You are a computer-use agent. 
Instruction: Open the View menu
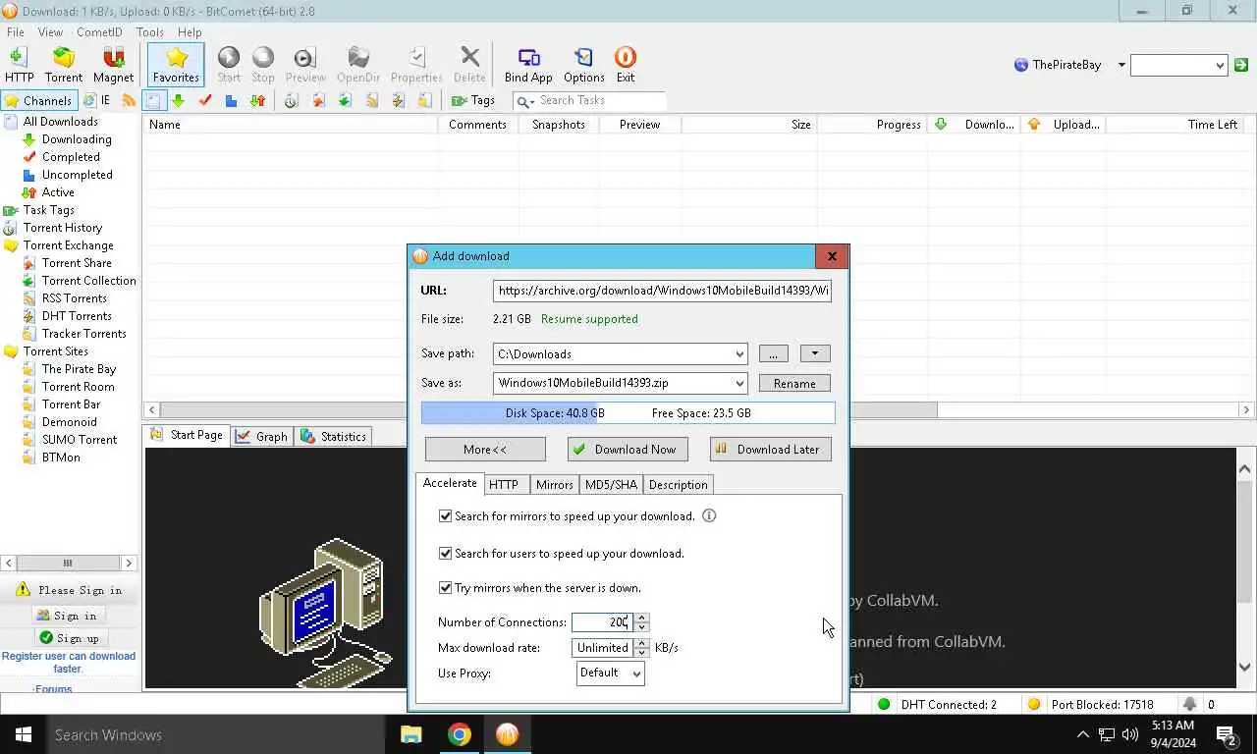(50, 32)
